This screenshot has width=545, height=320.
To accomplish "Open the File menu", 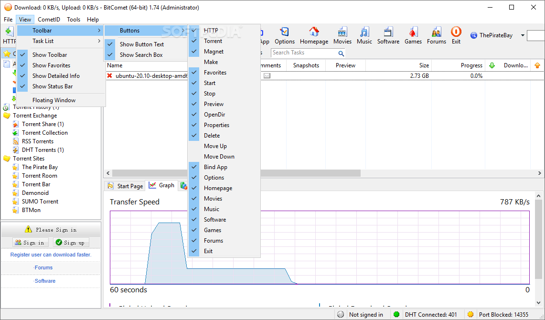I will coord(8,20).
